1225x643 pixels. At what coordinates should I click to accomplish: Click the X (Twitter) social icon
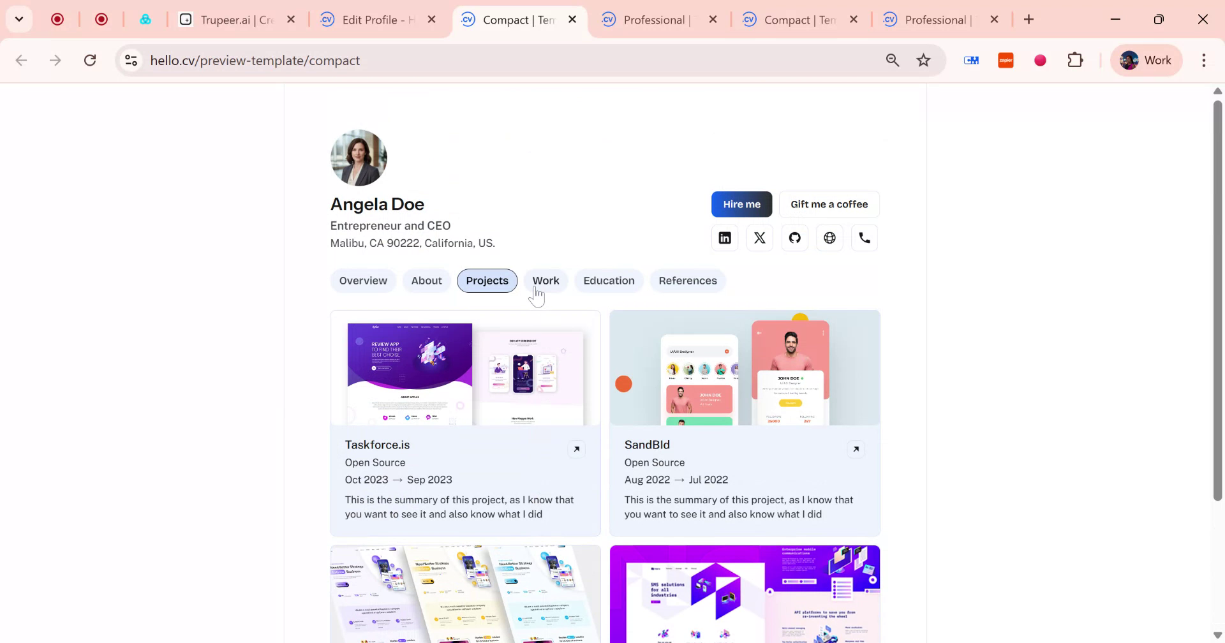coord(759,237)
